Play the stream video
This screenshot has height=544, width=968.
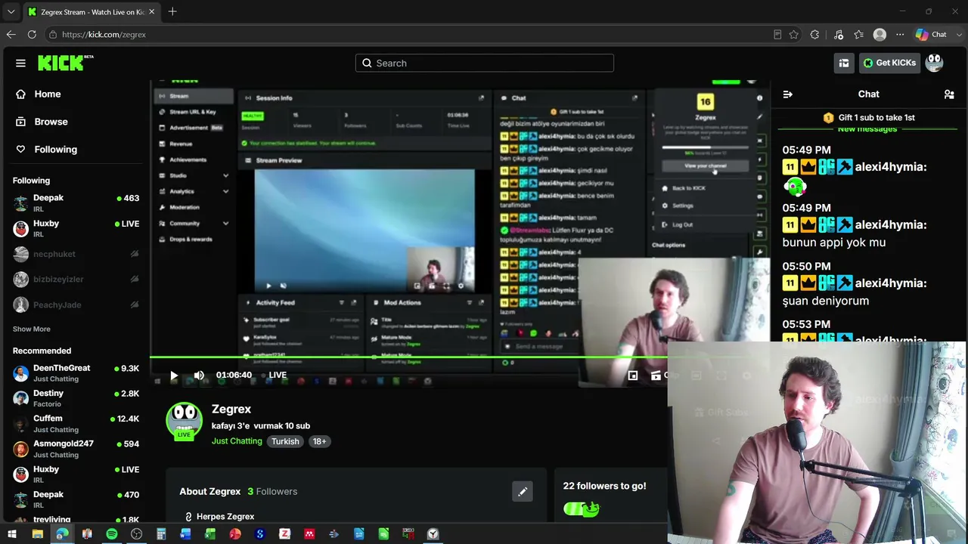tap(174, 376)
